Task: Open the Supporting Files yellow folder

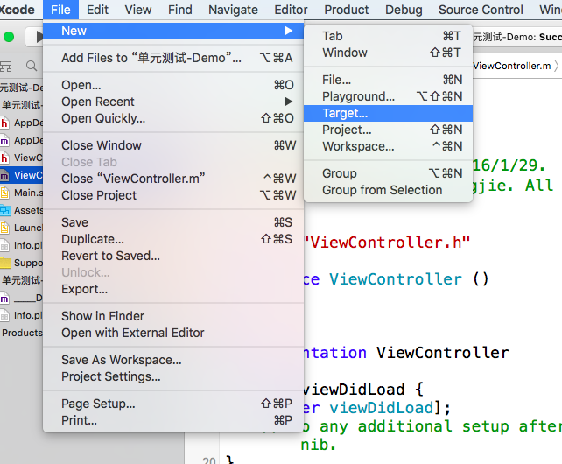Action: pos(5,263)
